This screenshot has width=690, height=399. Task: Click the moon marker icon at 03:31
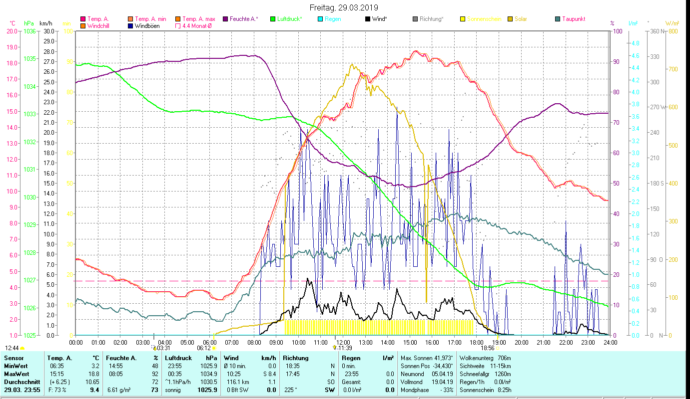pyautogui.click(x=154, y=348)
